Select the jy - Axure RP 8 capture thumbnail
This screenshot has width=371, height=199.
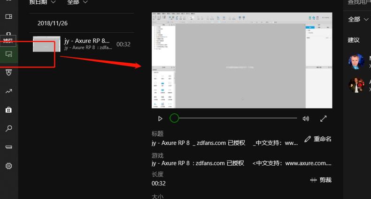click(x=46, y=44)
